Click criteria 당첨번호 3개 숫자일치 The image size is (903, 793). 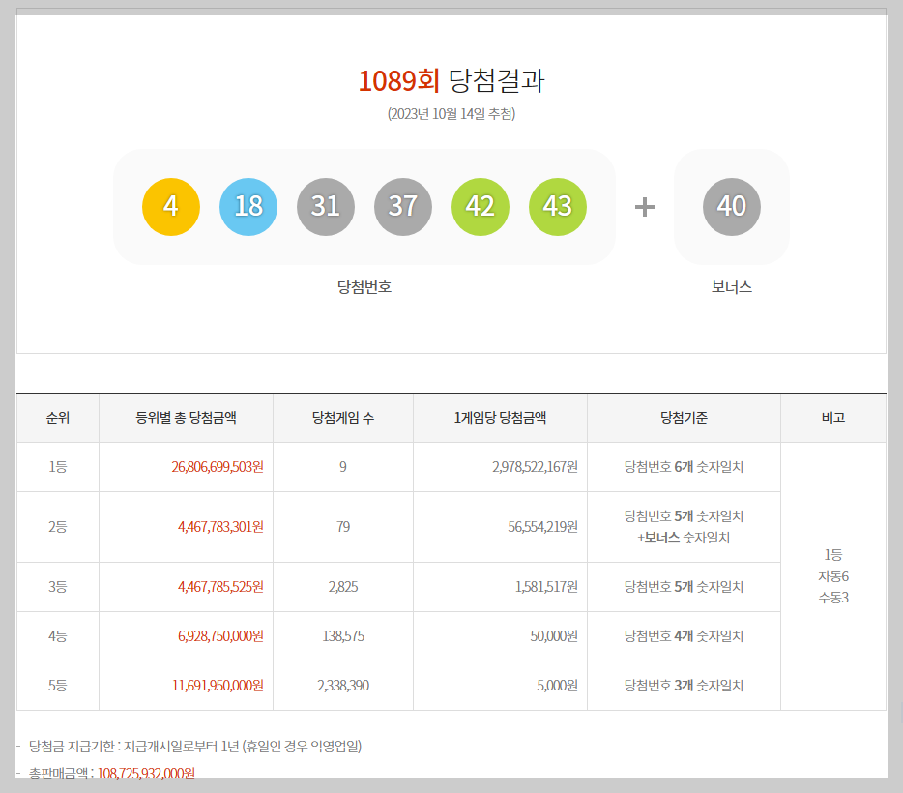(684, 686)
